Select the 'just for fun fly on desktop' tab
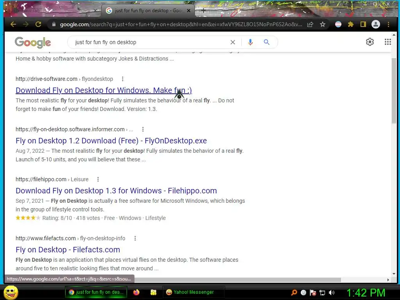 coord(148,11)
